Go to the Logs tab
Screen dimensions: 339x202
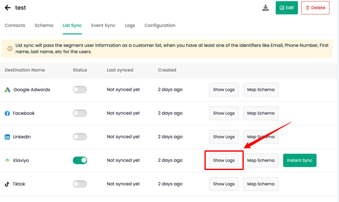130,25
